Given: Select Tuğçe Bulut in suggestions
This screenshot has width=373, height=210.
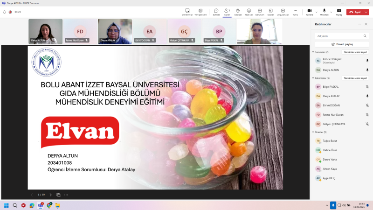Looking at the screenshot, I should 342,141.
